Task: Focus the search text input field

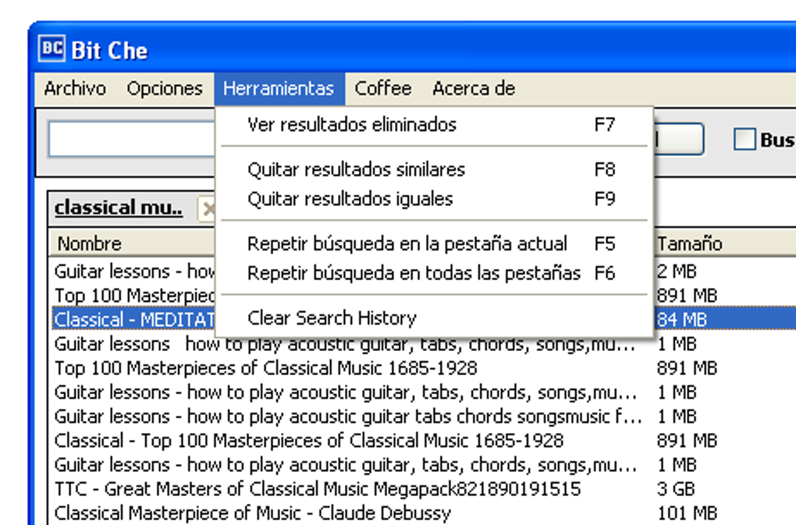Action: [132, 139]
